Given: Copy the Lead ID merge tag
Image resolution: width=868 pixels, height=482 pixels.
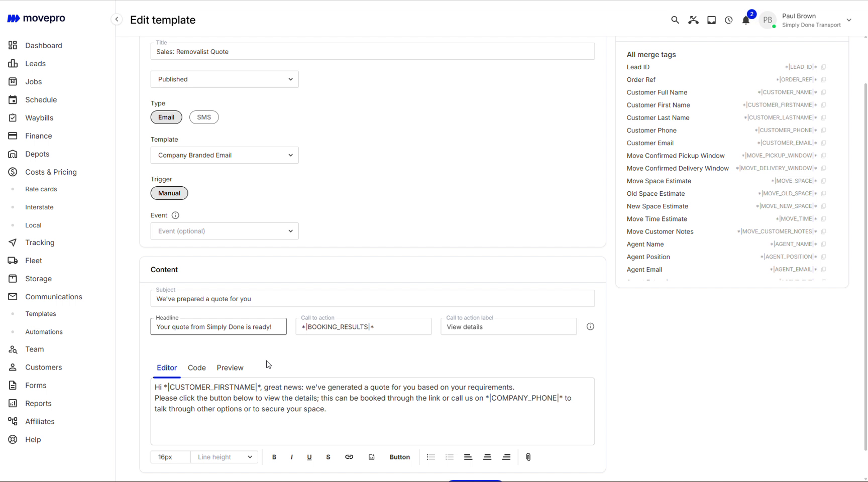Looking at the screenshot, I should pyautogui.click(x=824, y=67).
